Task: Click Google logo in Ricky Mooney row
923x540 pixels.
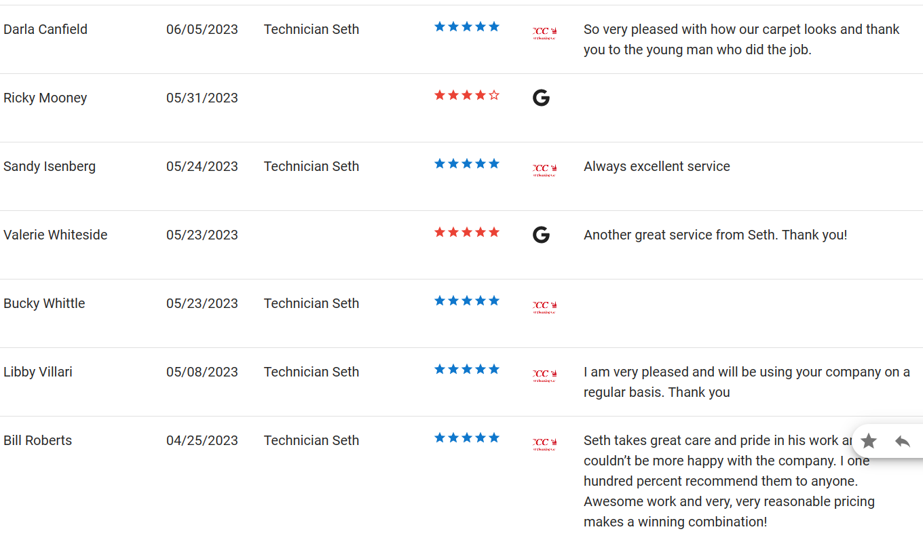Action: (x=541, y=98)
